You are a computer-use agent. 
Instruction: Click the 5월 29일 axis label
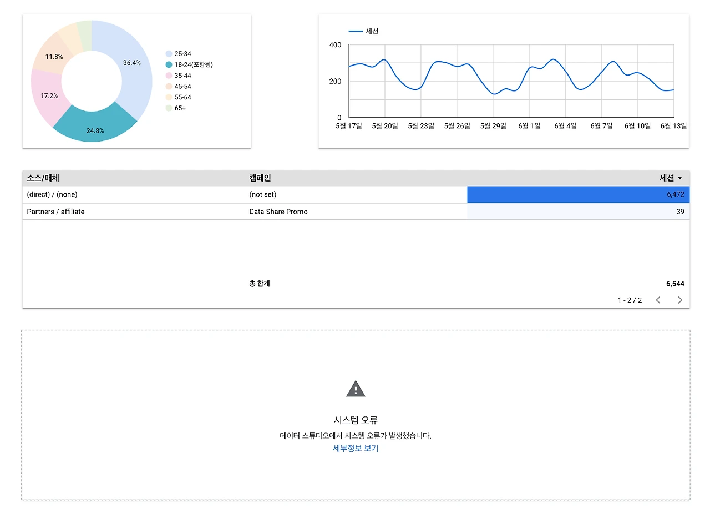(x=493, y=126)
